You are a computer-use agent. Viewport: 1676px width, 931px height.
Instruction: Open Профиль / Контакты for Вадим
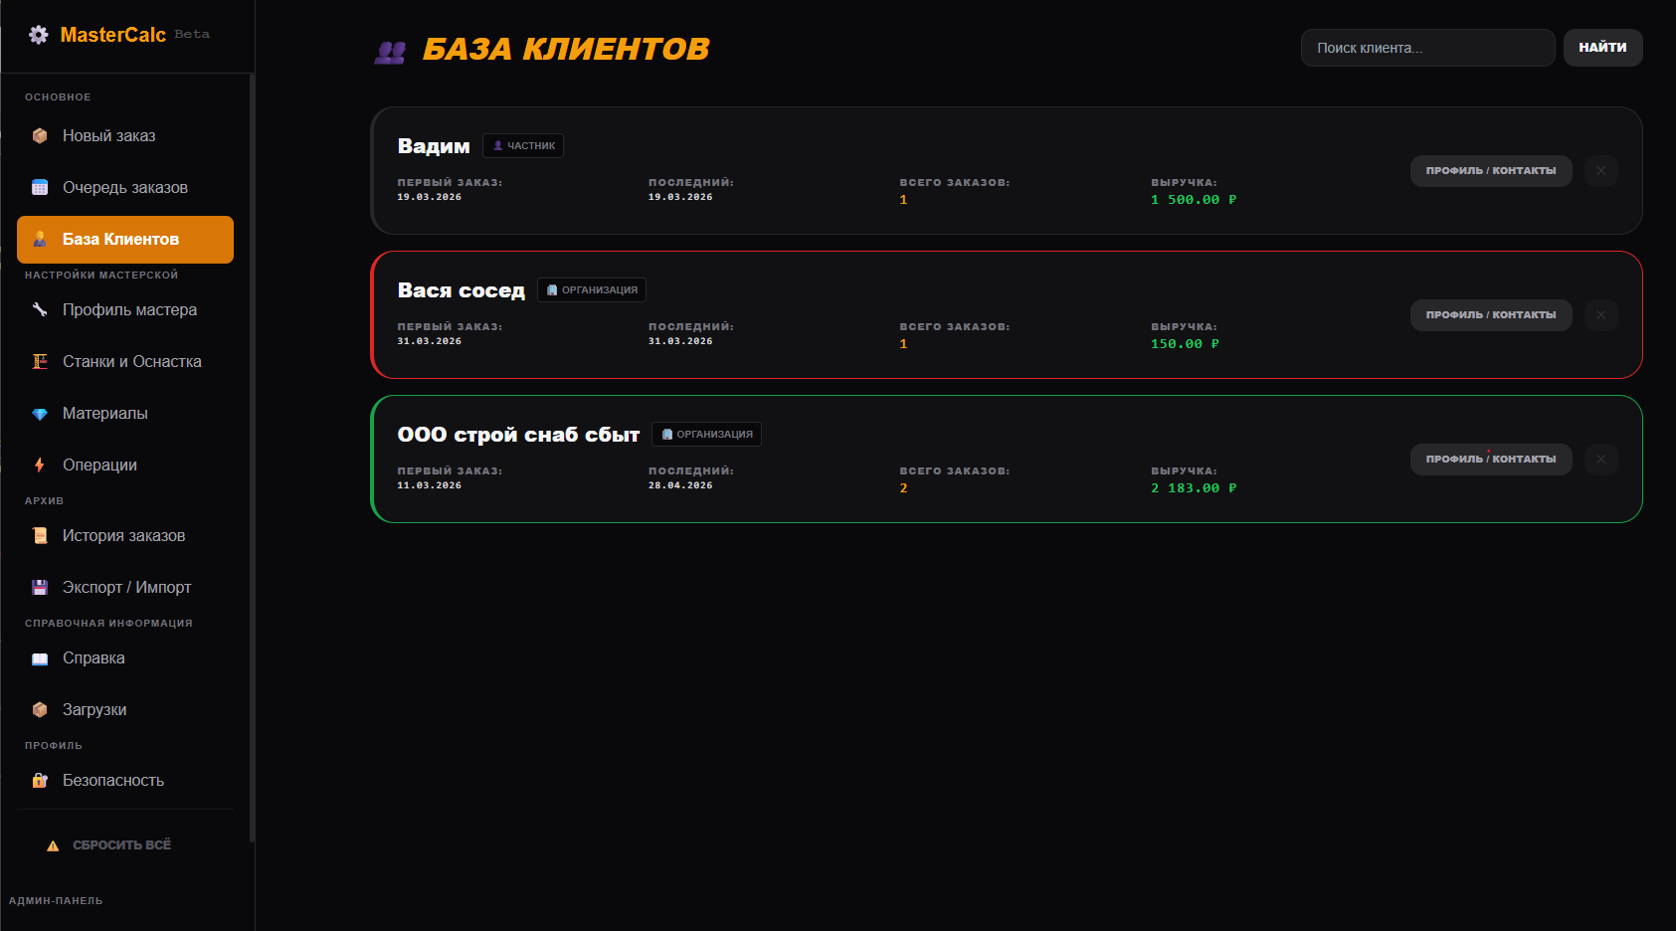(x=1490, y=171)
